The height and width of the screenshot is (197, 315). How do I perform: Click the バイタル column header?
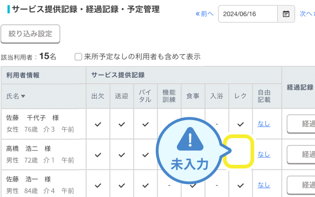(x=145, y=96)
